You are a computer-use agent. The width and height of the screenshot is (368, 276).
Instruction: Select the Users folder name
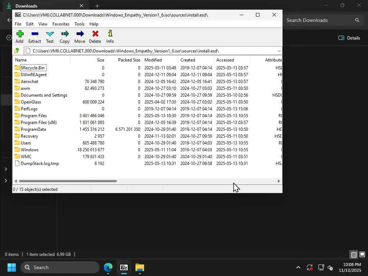point(26,143)
